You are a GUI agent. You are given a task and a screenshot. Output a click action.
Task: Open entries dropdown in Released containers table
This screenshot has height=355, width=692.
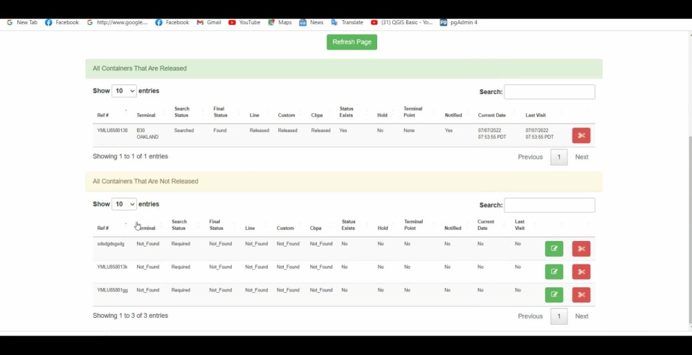[x=124, y=91]
